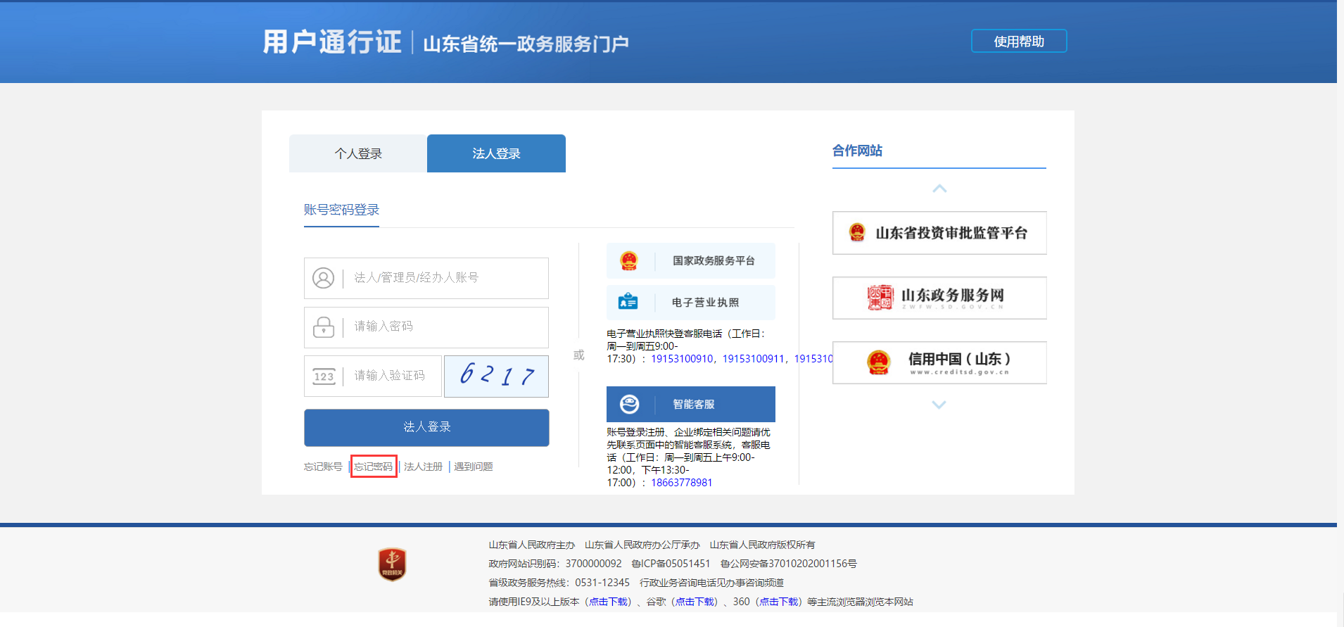This screenshot has width=1344, height=627.
Task: Focus the 请输入密码 password field
Action: [443, 327]
